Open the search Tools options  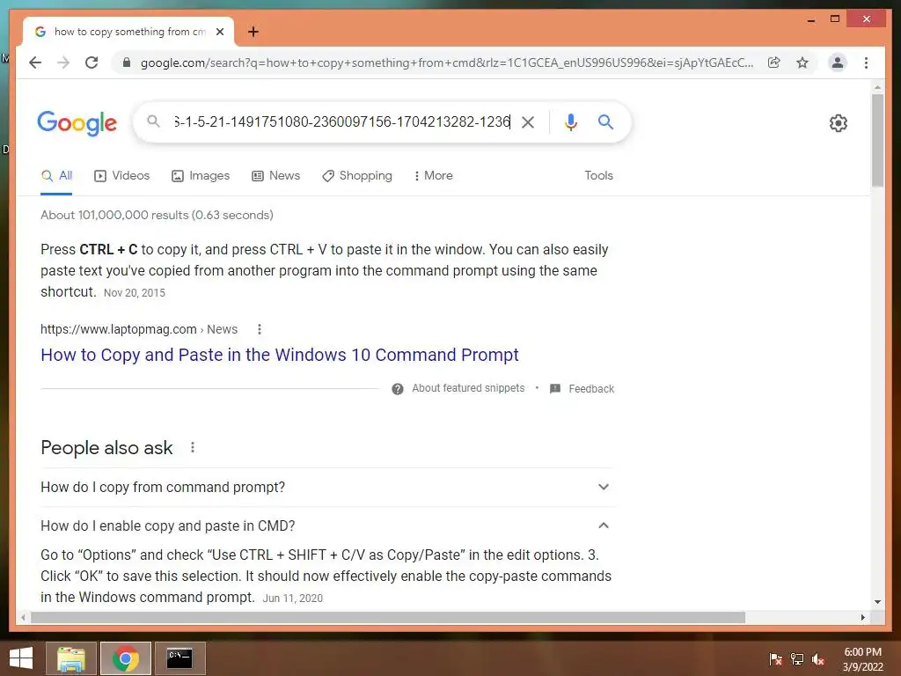(598, 175)
